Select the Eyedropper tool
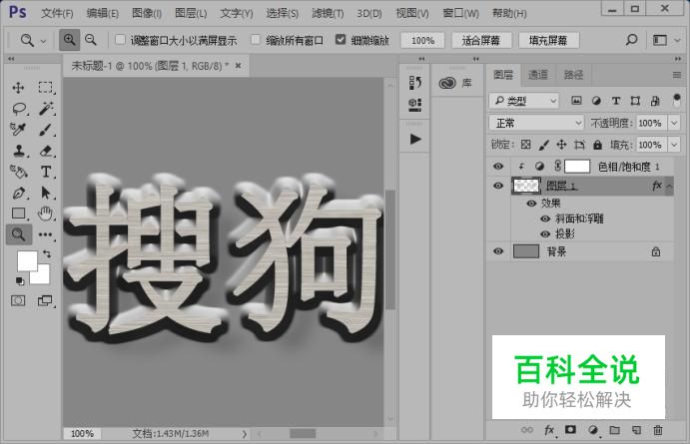The image size is (690, 444). pos(18,130)
